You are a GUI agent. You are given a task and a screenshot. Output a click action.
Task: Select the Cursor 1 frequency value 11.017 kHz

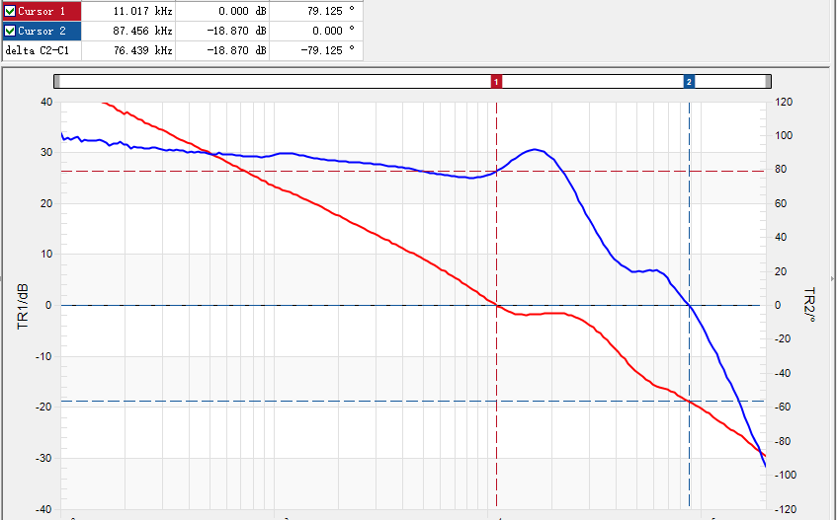143,12
